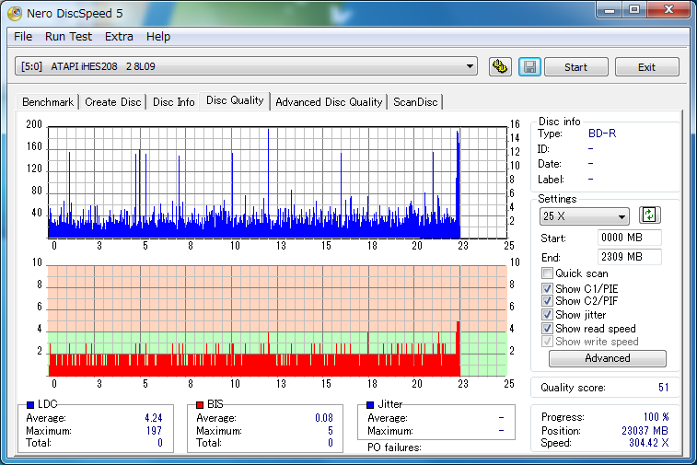Screen dimensions: 697x465
Task: Click the PO failures label
Action: pos(394,448)
